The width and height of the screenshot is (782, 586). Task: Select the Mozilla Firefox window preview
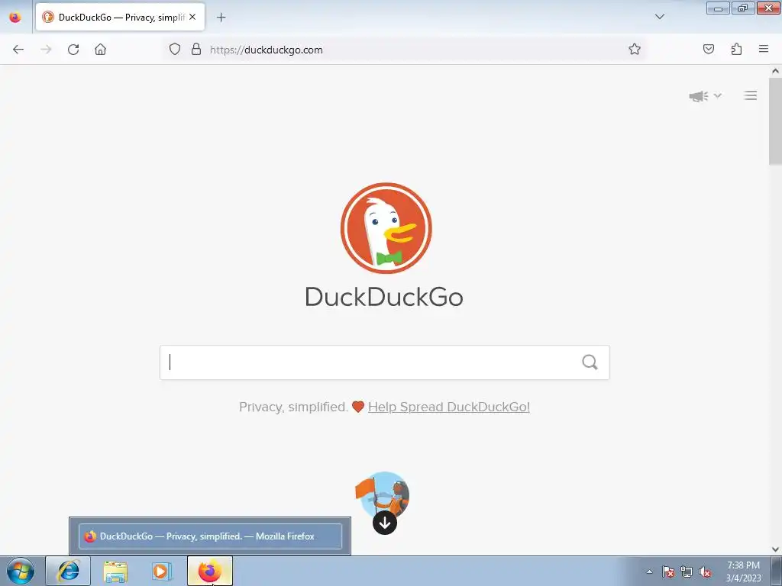pyautogui.click(x=210, y=536)
